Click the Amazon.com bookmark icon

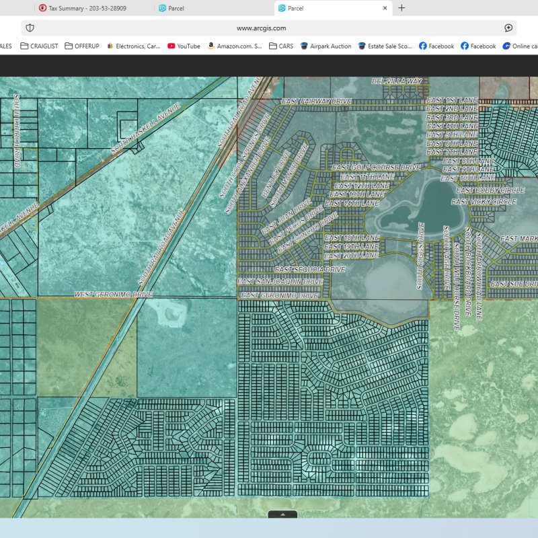[x=212, y=46]
